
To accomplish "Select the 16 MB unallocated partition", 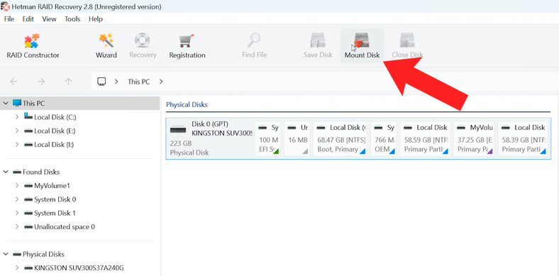I will pyautogui.click(x=297, y=138).
